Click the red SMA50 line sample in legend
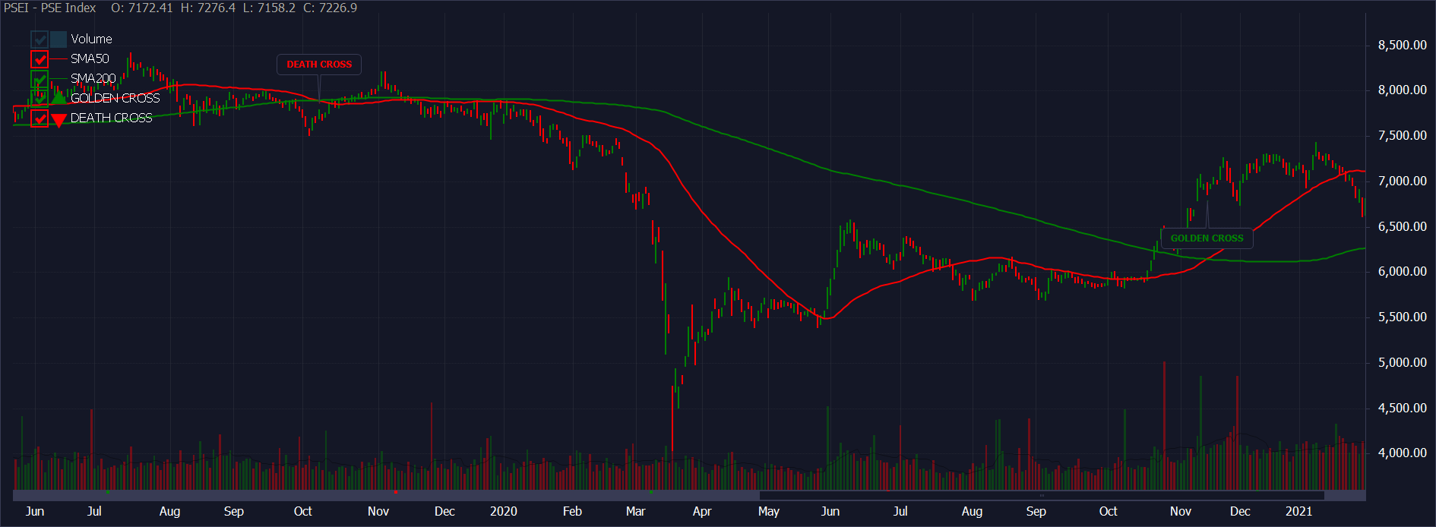 [x=59, y=58]
